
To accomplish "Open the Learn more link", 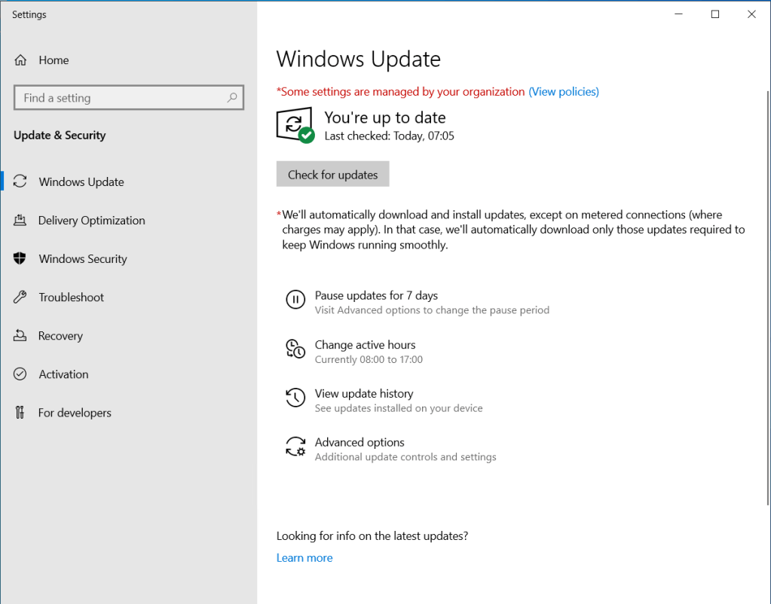I will [304, 558].
